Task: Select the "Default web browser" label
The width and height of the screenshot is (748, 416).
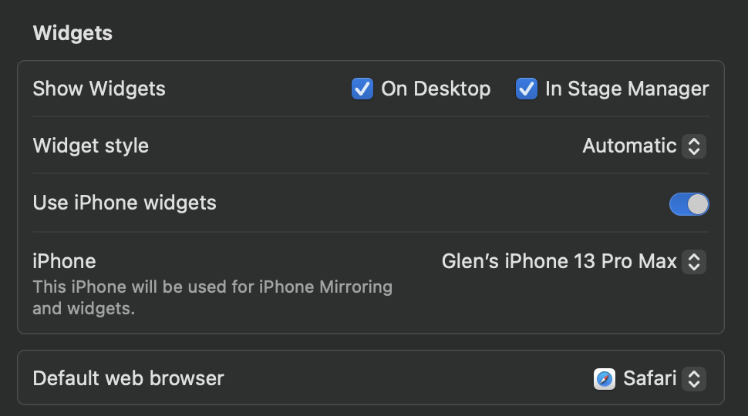Action: pyautogui.click(x=128, y=379)
